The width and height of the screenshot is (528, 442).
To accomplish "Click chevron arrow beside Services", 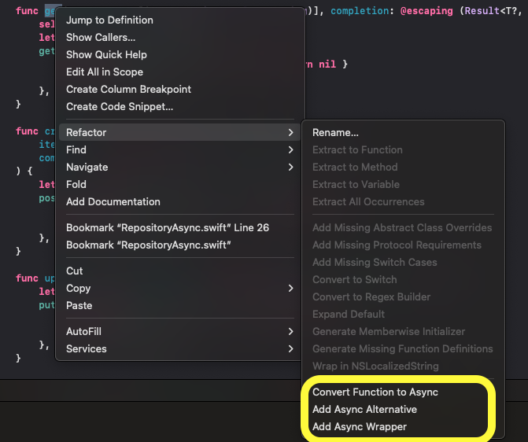I will point(290,348).
